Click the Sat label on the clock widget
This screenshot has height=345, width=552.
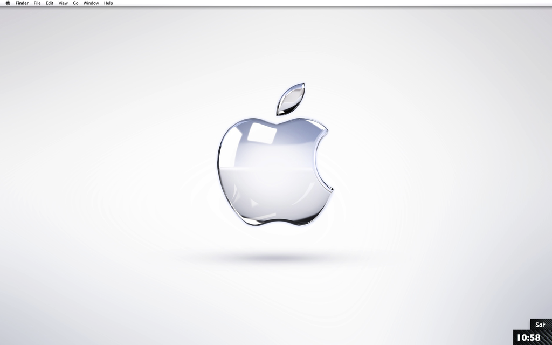click(539, 324)
